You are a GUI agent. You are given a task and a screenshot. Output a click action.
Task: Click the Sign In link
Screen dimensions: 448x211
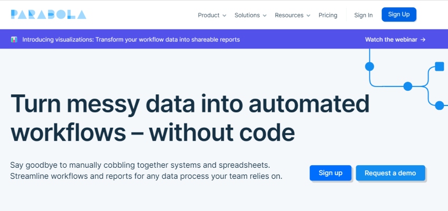click(x=363, y=15)
